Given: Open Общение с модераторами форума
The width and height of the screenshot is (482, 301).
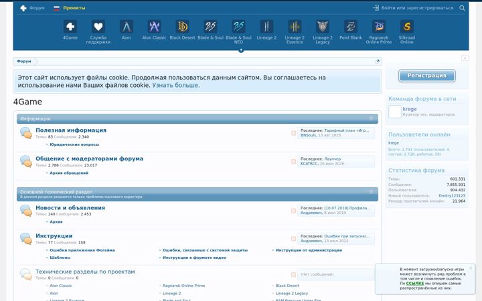Looking at the screenshot, I should coord(90,159).
